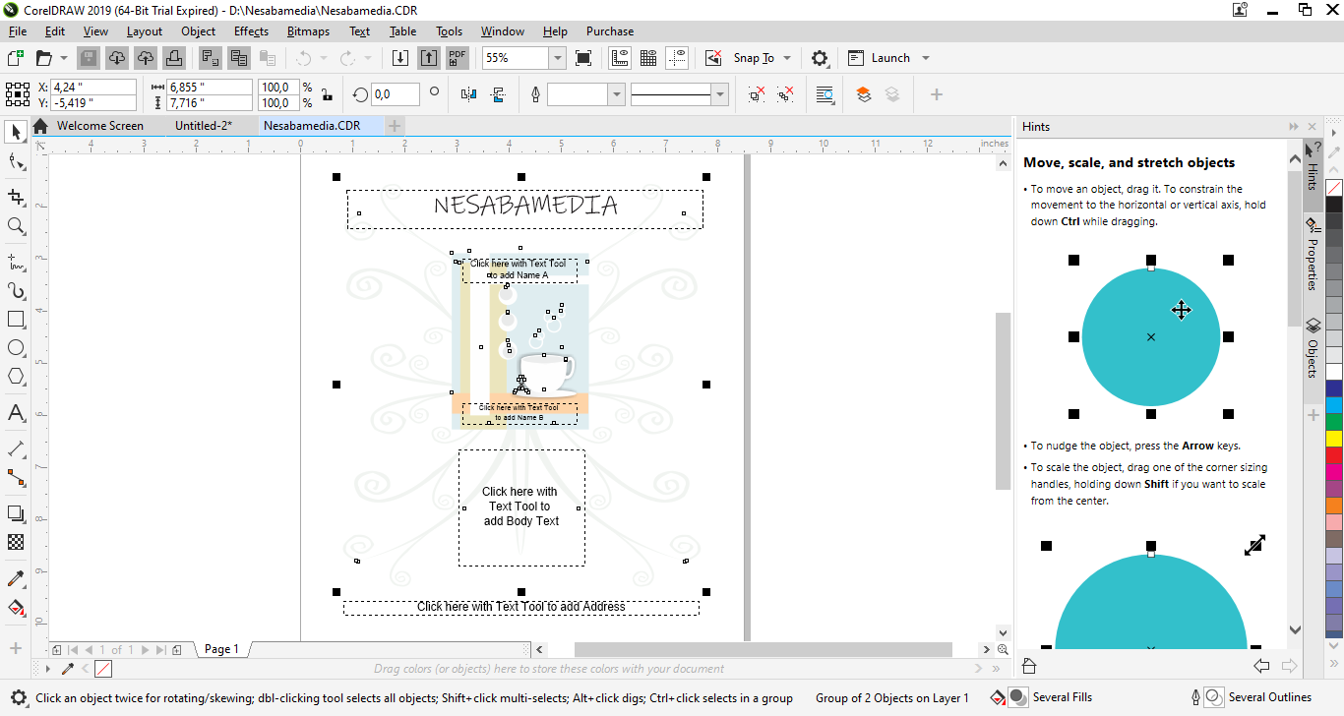The image size is (1344, 716).
Task: Open the line style dropdown
Action: pyautogui.click(x=720, y=94)
